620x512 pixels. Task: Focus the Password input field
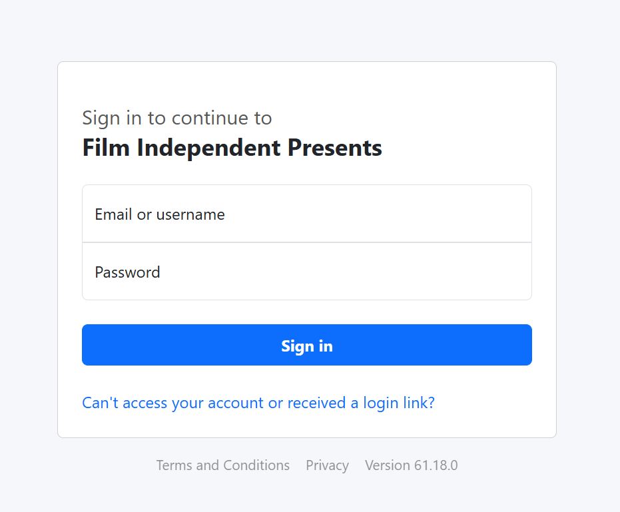(306, 272)
